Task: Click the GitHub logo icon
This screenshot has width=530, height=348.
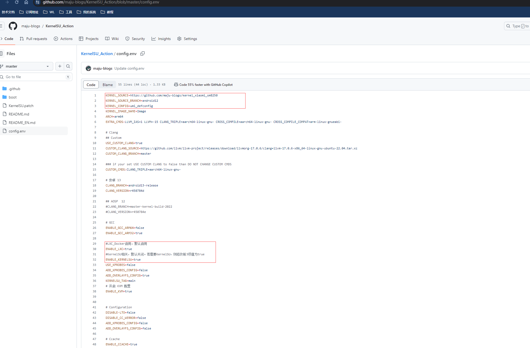Action: point(13,26)
